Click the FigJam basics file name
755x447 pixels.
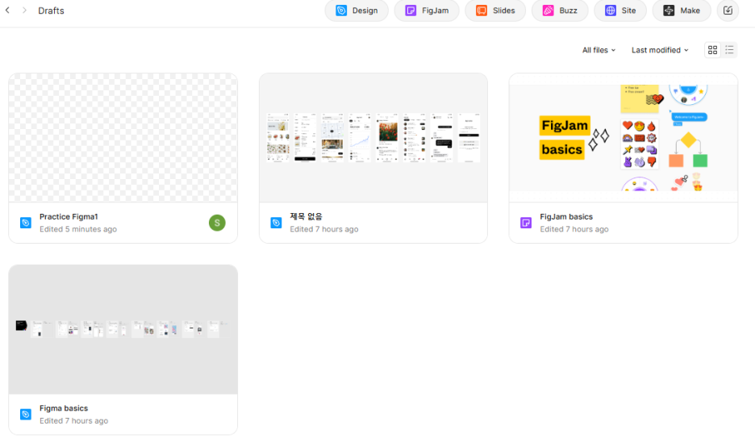click(x=566, y=217)
